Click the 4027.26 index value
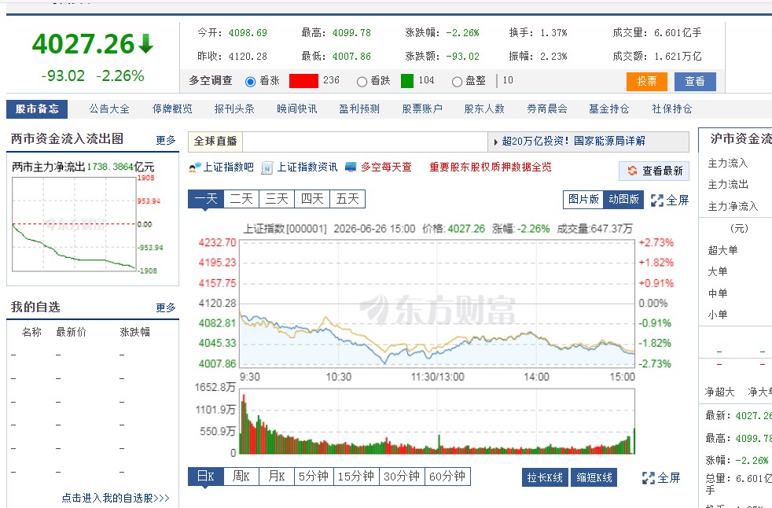 pos(83,44)
